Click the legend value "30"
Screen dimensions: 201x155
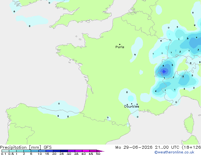69,154
